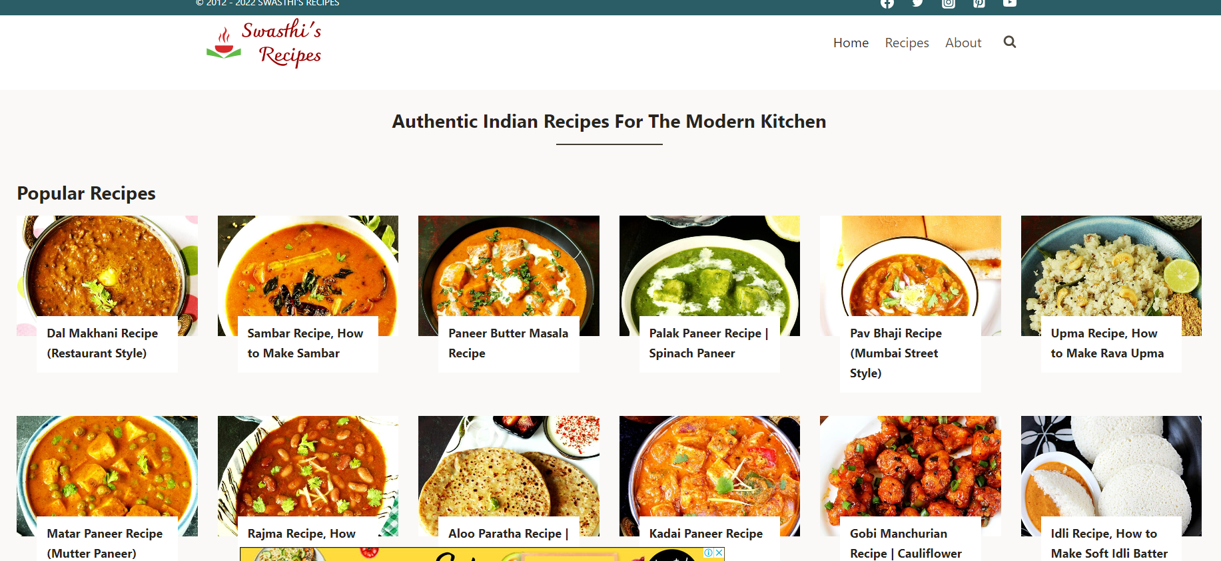Click the Gobi Manchurian dish photo
The height and width of the screenshot is (561, 1221).
click(x=910, y=466)
